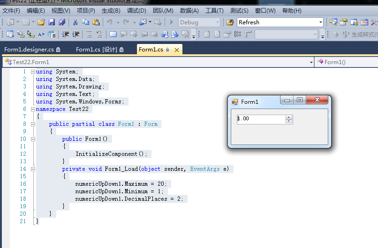
Task: Click the Display Word Completion icon
Action: click(x=41, y=35)
